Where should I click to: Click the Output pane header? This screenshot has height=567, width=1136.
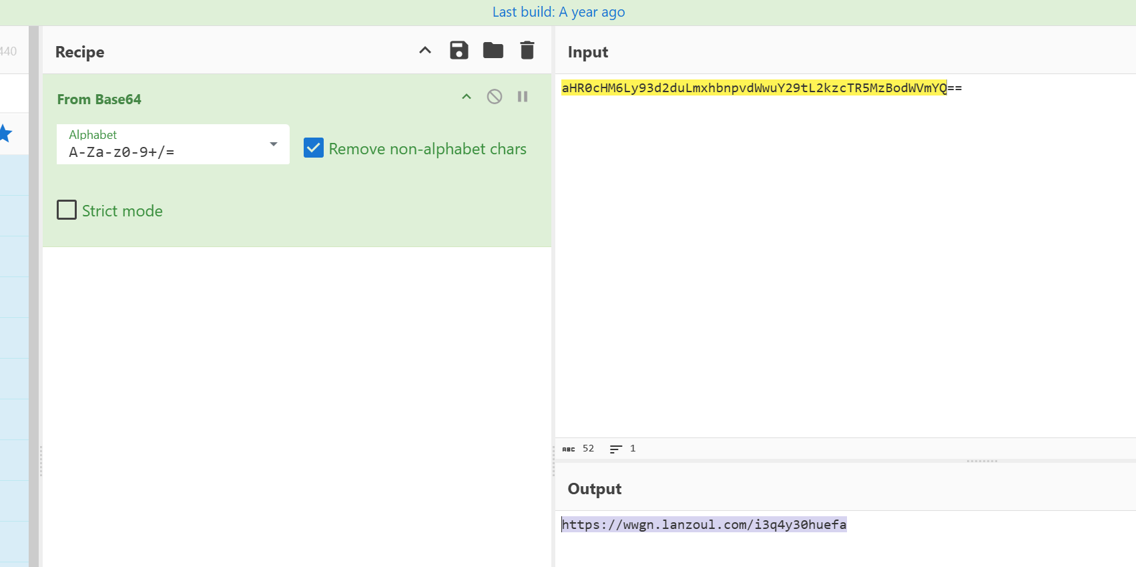click(595, 489)
